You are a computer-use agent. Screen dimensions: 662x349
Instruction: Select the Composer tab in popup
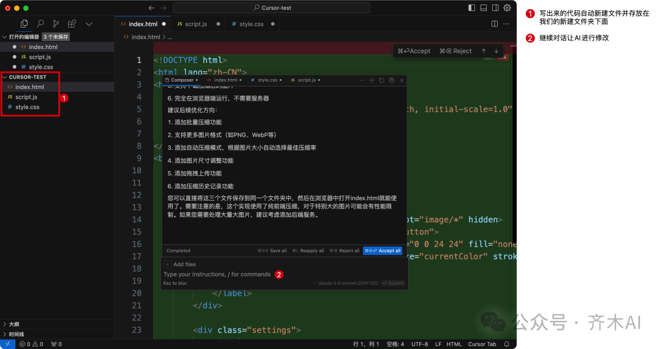[x=181, y=80]
